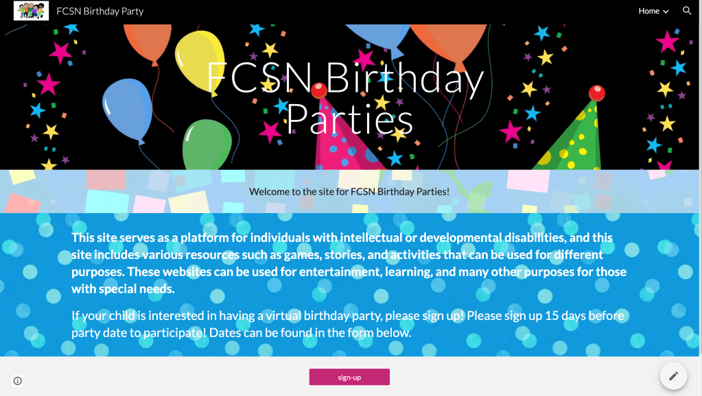The image size is (702, 396).
Task: Expand the Home dropdown chevron
Action: 666,12
